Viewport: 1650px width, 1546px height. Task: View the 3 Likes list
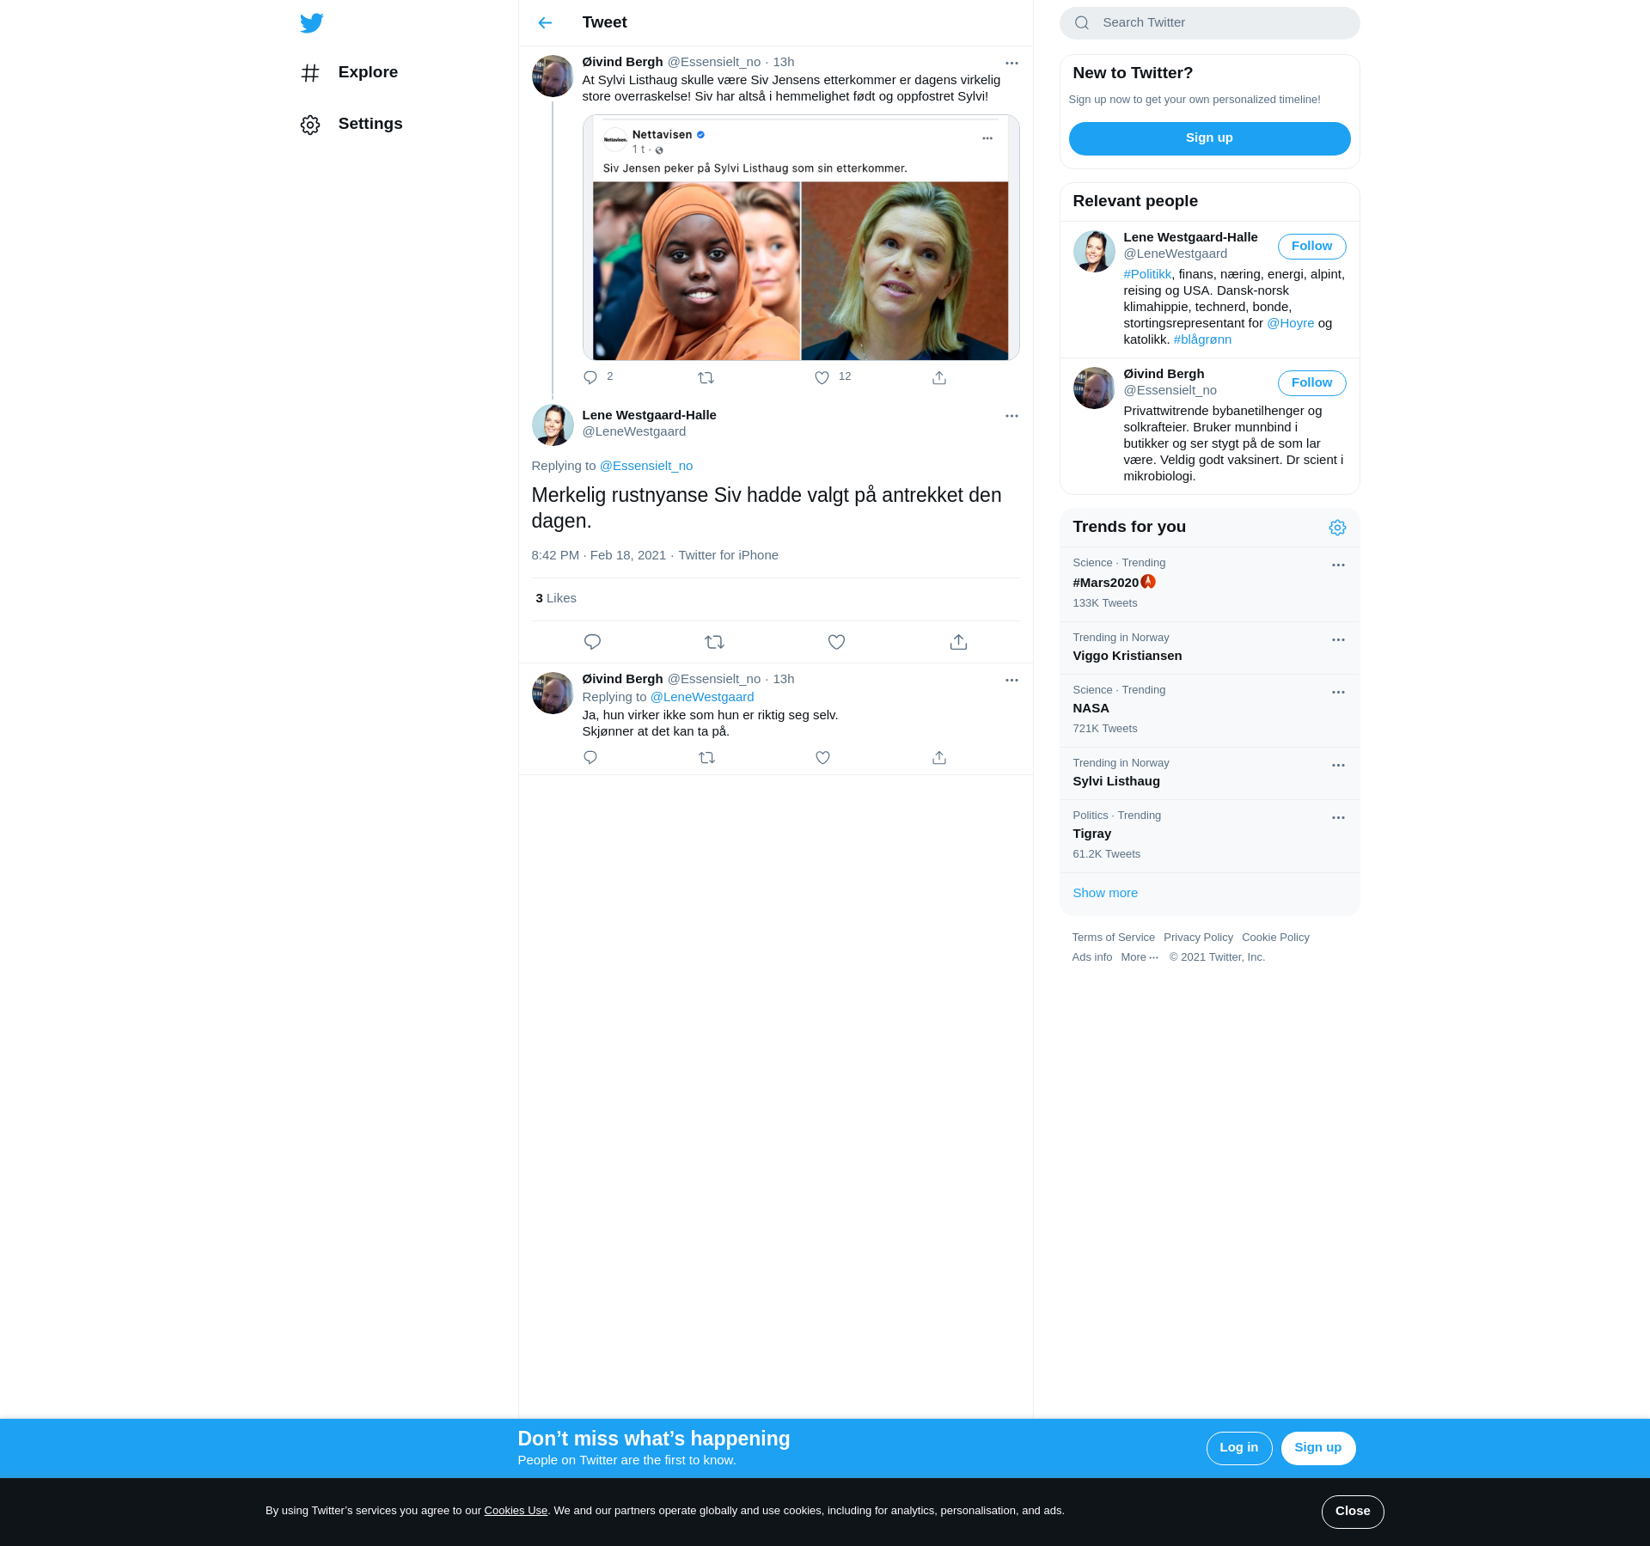coord(555,599)
